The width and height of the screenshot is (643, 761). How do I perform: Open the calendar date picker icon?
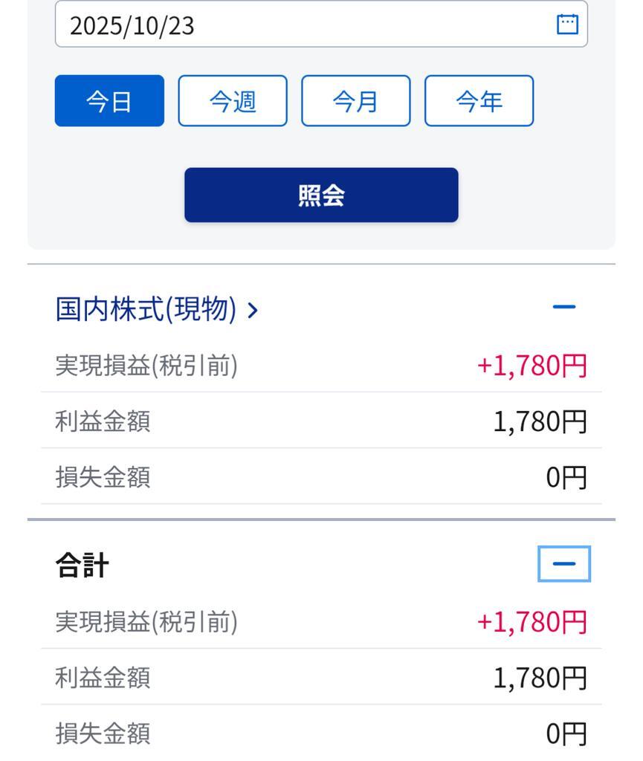pos(567,24)
